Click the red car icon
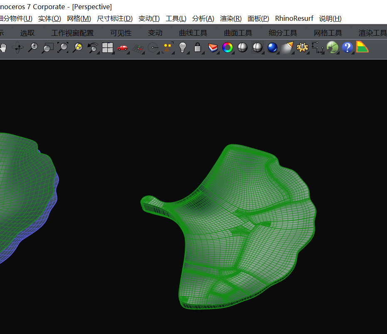387x334 pixels. click(122, 48)
